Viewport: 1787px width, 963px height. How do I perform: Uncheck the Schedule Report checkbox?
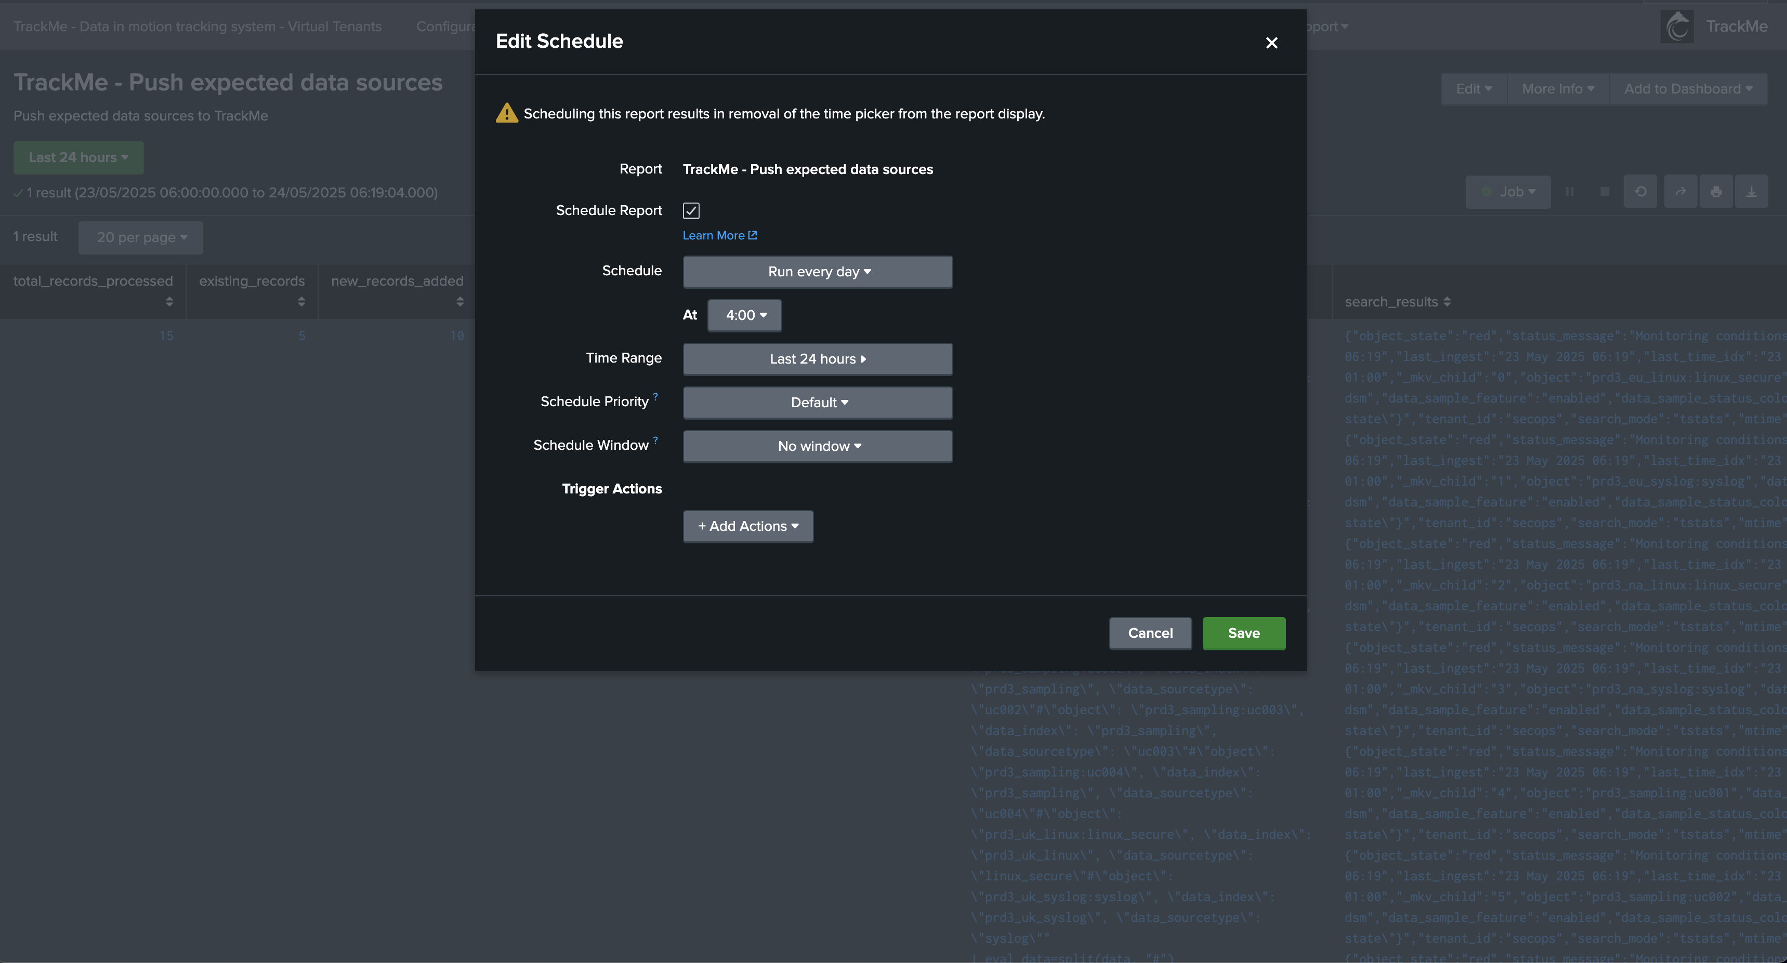pos(691,210)
